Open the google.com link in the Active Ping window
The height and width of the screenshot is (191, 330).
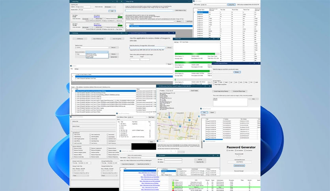tap(97, 17)
